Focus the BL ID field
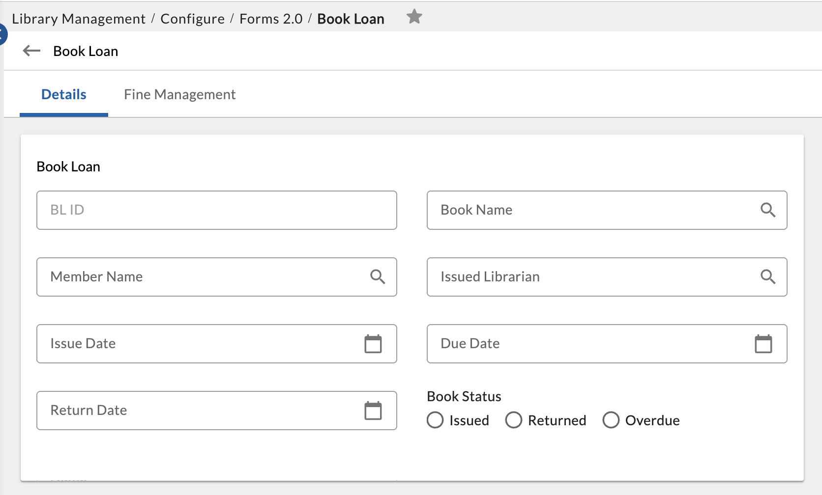 [217, 210]
